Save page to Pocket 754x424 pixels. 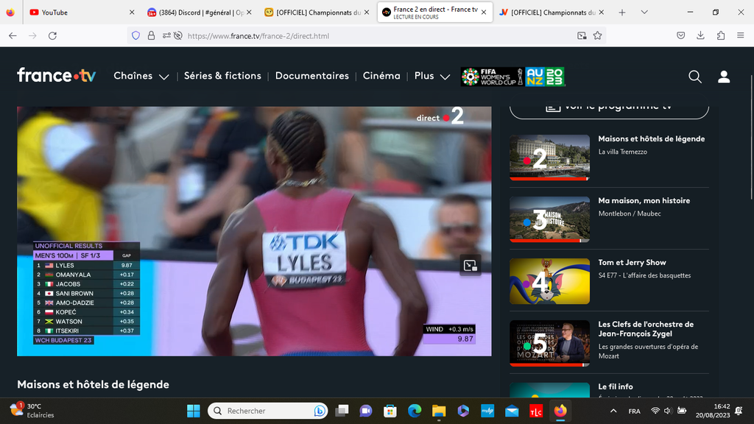point(681,35)
